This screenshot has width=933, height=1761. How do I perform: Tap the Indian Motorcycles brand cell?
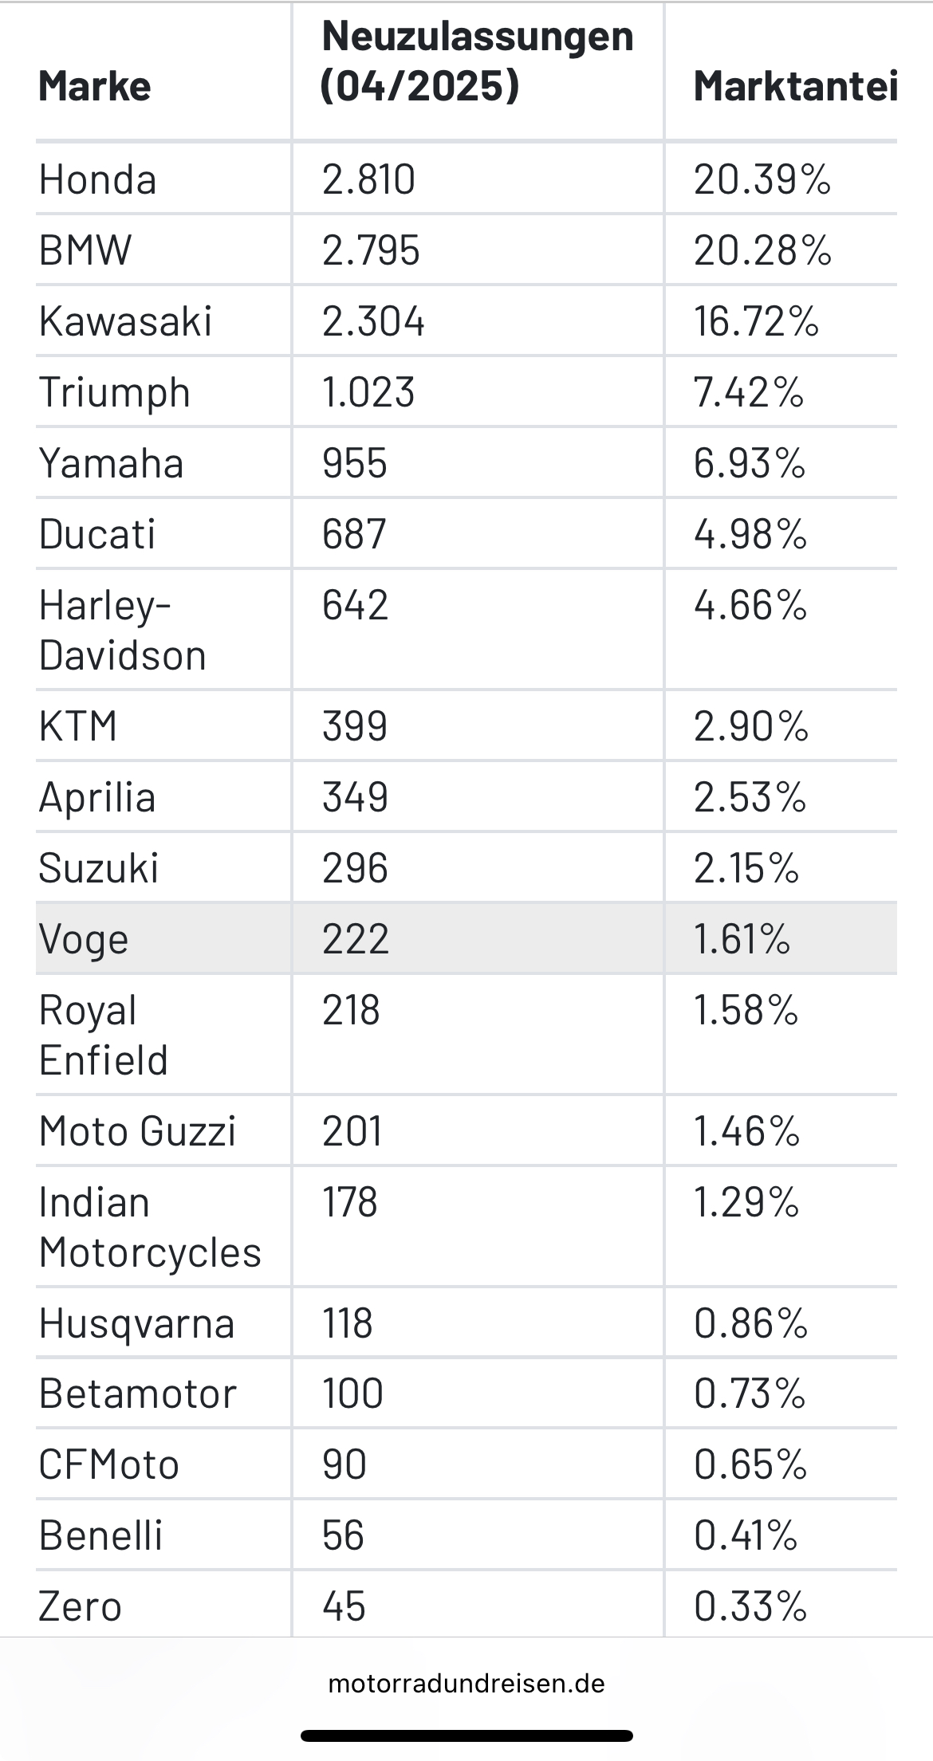(x=150, y=1227)
